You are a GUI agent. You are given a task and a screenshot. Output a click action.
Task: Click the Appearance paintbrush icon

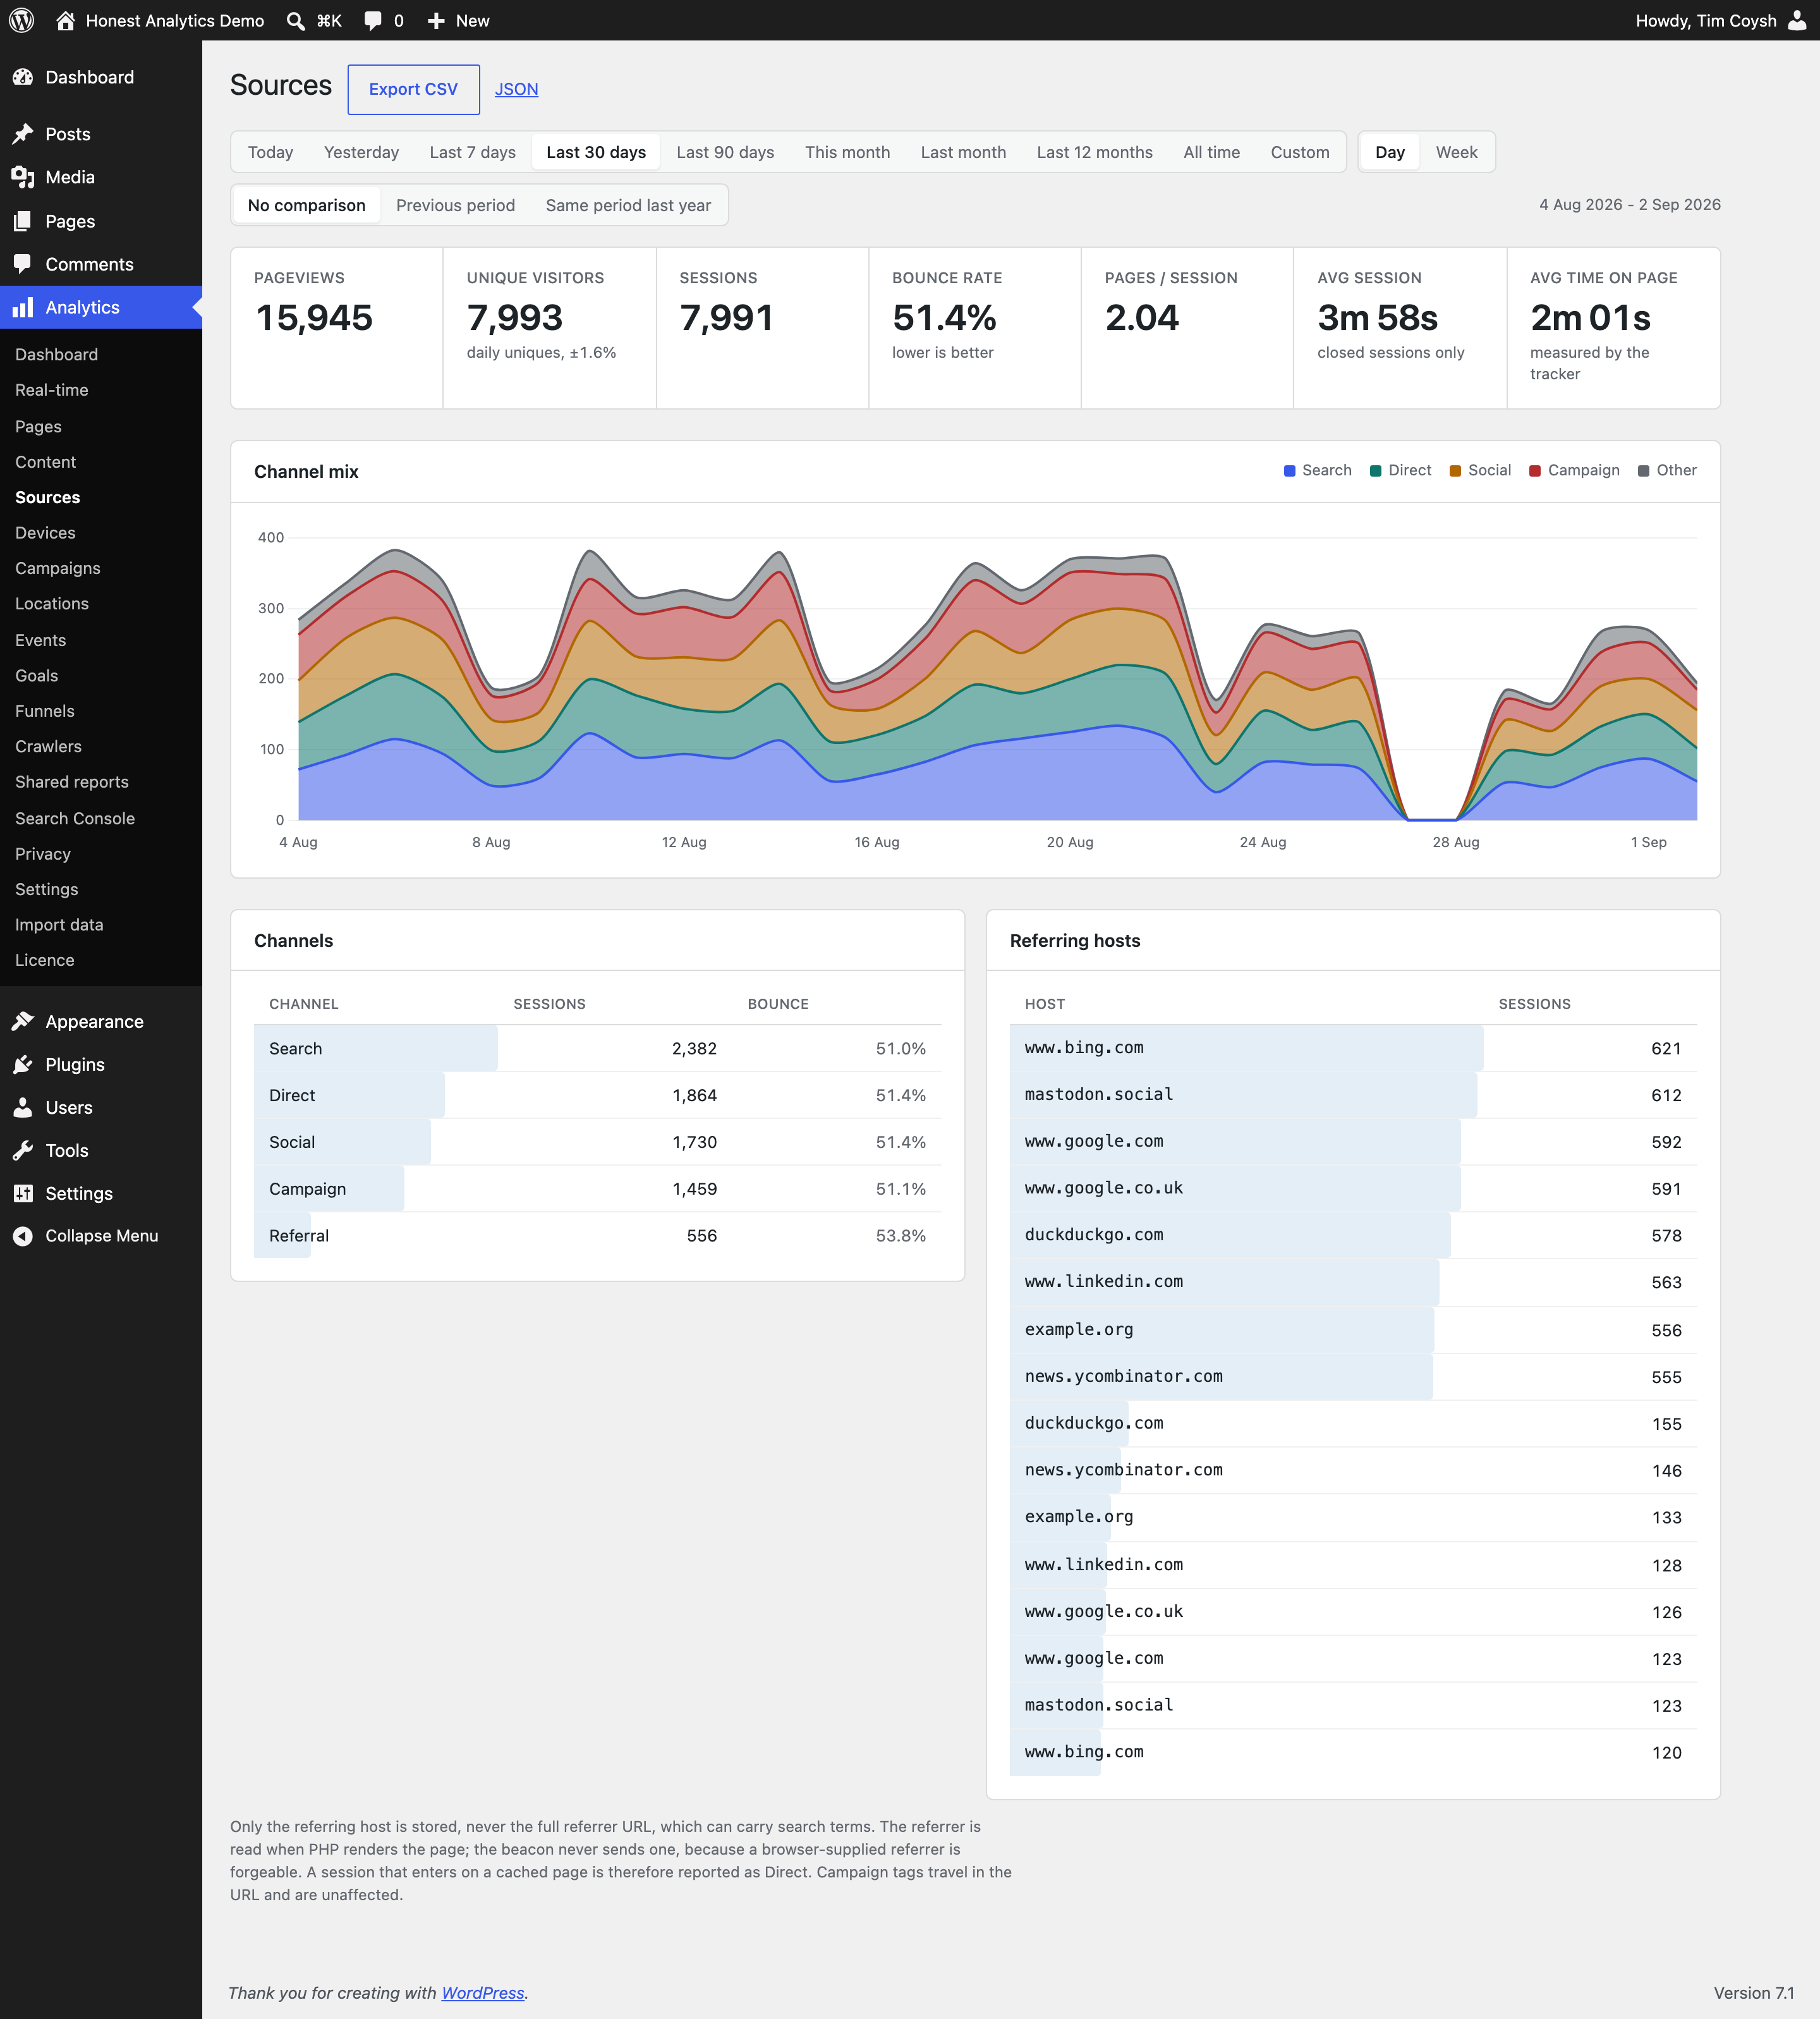23,1022
